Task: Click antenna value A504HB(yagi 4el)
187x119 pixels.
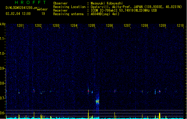Action: coord(105,14)
